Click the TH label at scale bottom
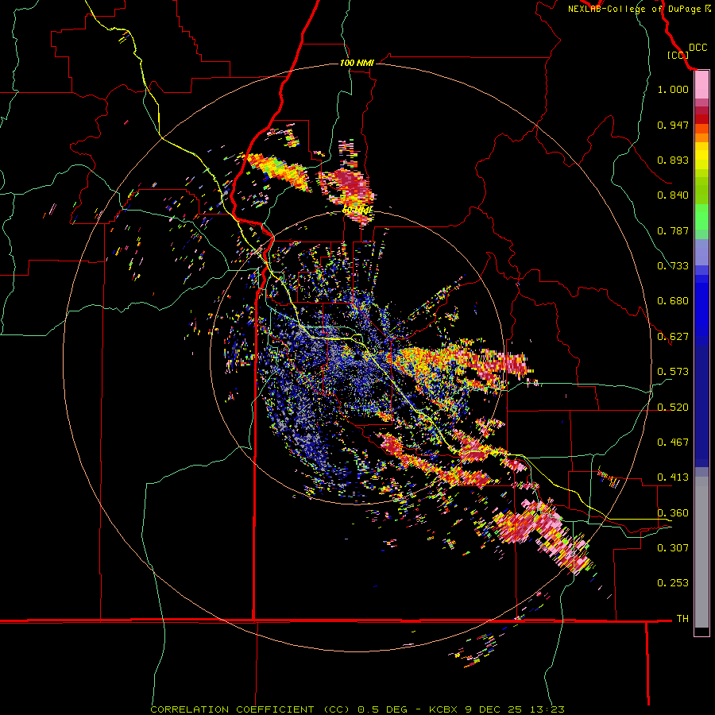This screenshot has width=715, height=715. coord(682,619)
